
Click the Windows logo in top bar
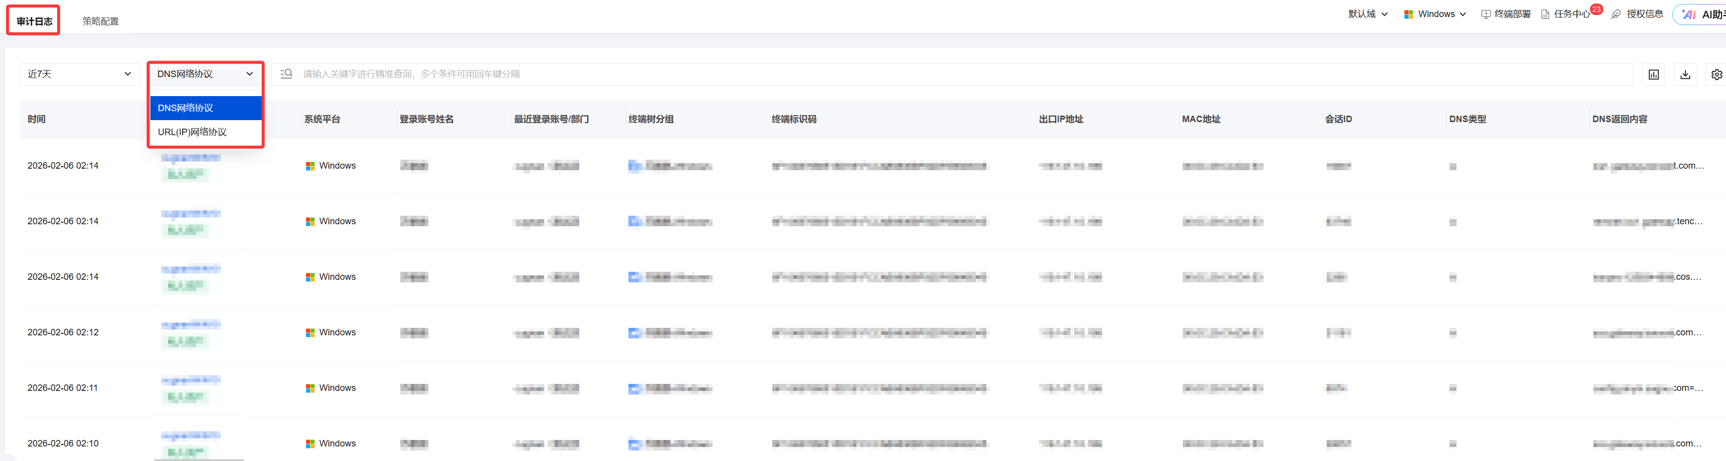[x=1408, y=14]
